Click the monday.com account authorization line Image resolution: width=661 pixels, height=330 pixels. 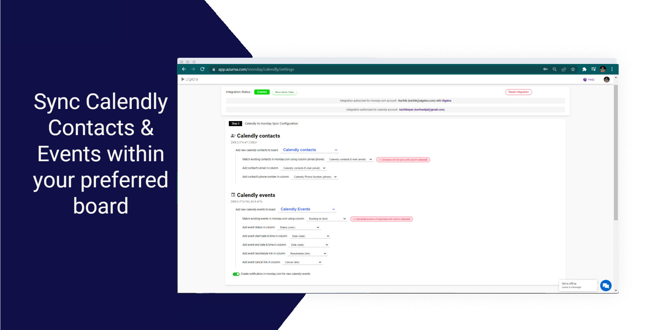tap(395, 101)
